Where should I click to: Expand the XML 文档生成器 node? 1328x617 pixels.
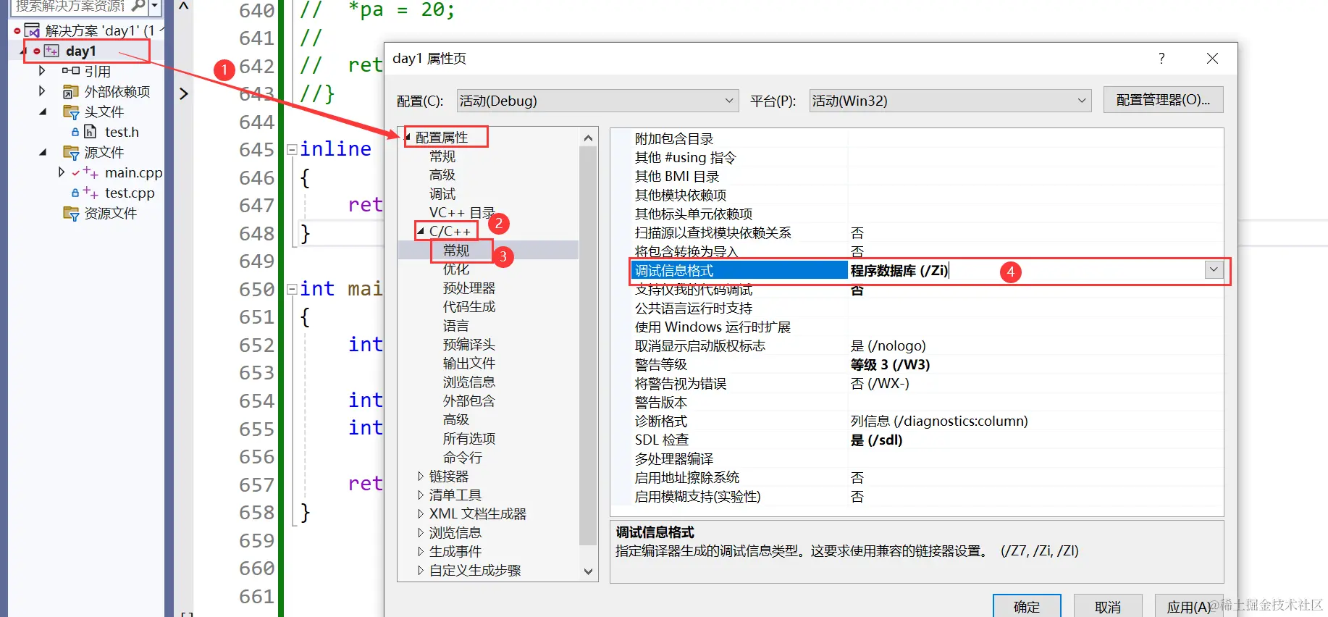421,514
